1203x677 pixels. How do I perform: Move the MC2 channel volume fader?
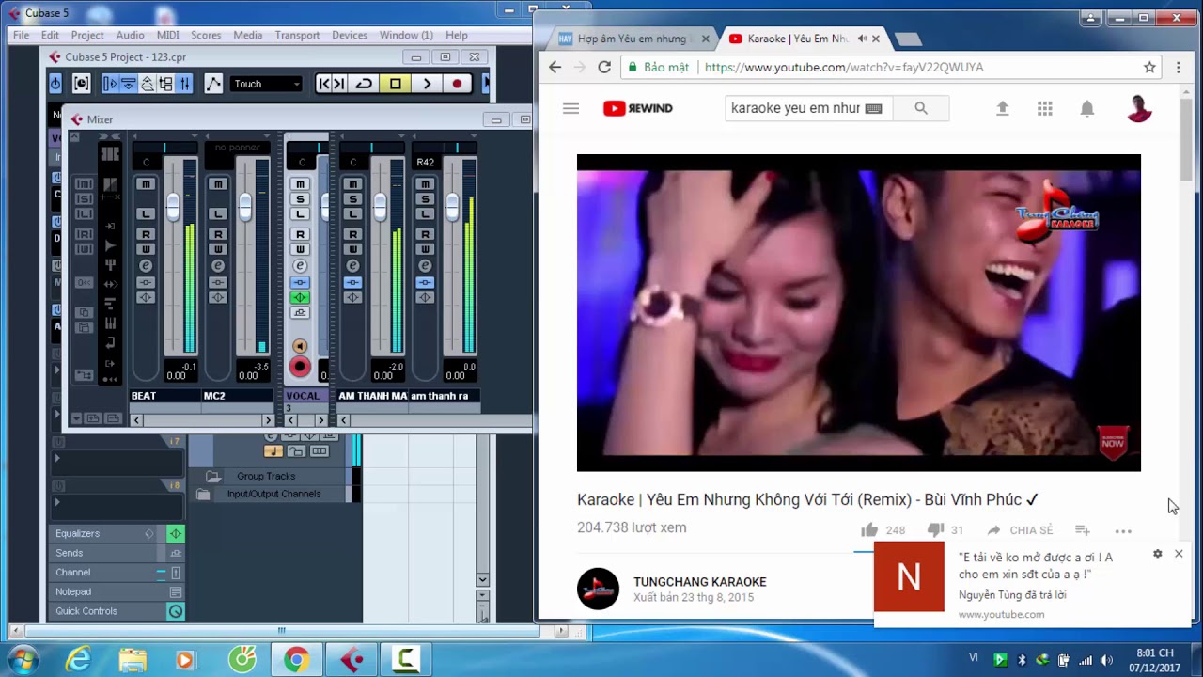245,208
